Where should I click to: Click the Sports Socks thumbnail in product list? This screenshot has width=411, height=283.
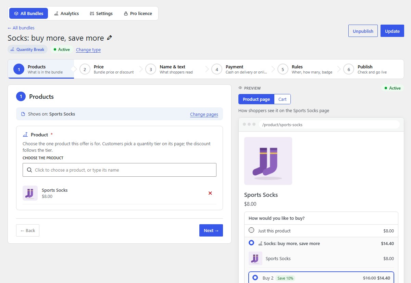(x=30, y=193)
